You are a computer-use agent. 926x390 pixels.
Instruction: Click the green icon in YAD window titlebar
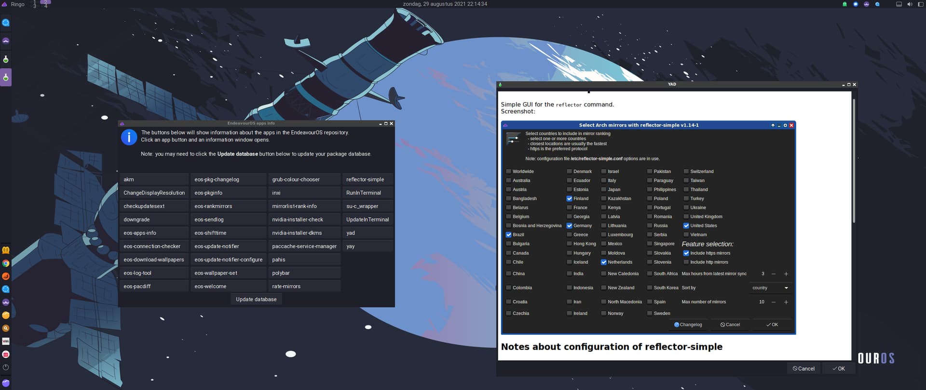pos(500,84)
